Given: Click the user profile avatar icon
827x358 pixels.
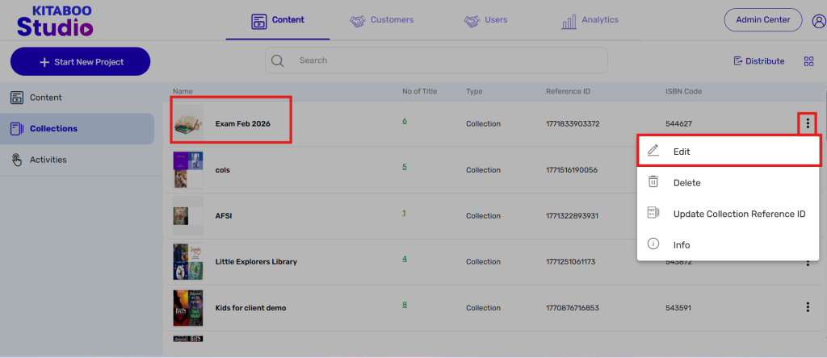Looking at the screenshot, I should 817,21.
